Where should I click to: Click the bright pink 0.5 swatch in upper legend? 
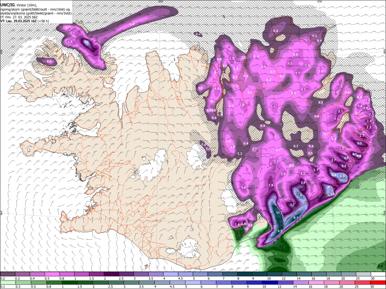point(52,274)
